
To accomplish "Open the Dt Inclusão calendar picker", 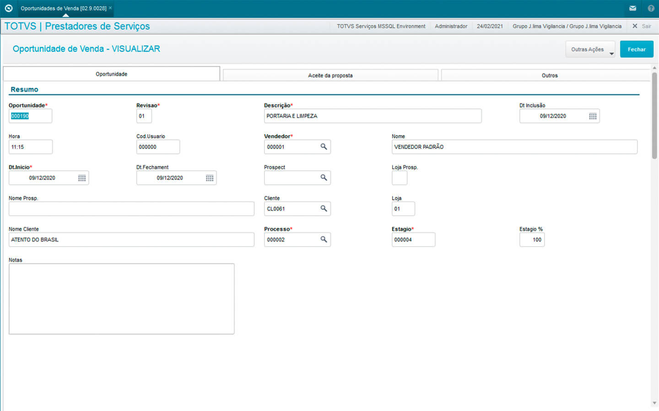I will [x=593, y=116].
